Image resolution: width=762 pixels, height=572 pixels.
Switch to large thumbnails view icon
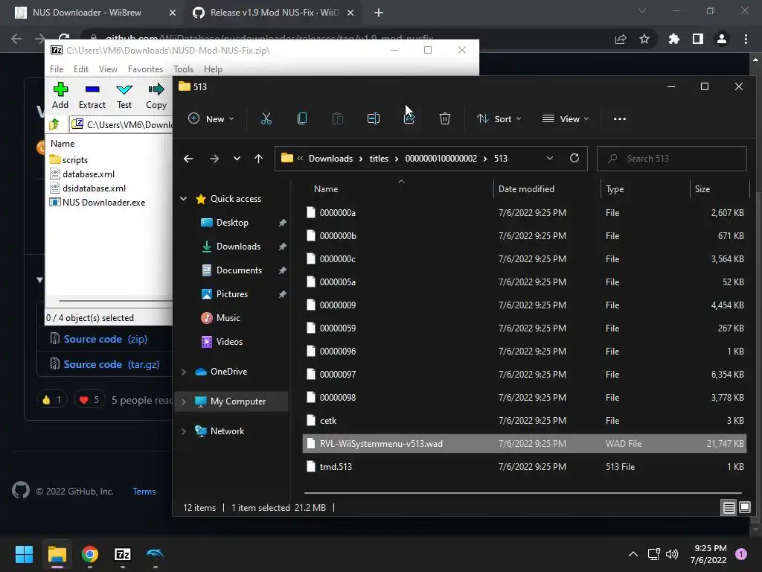click(744, 508)
